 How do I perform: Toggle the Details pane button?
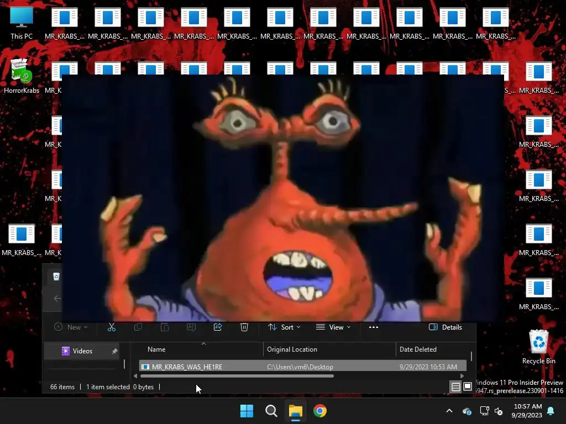point(445,327)
